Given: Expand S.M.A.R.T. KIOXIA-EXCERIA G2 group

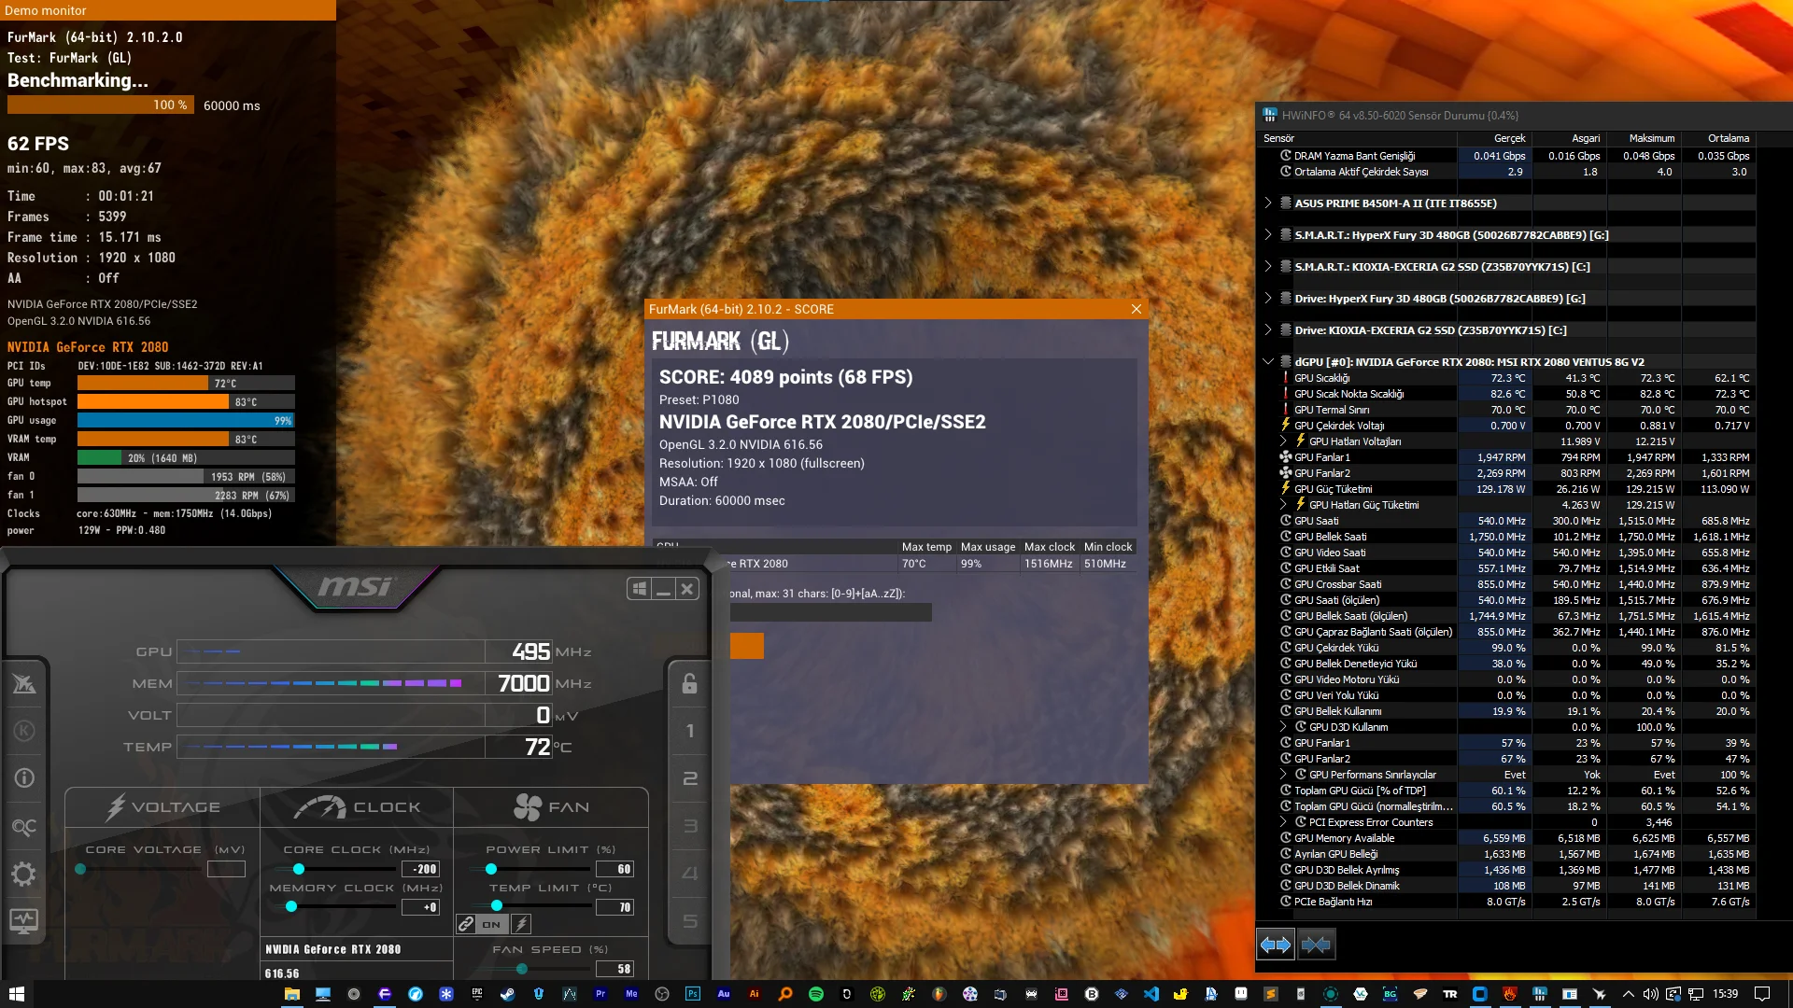Looking at the screenshot, I should (x=1267, y=266).
